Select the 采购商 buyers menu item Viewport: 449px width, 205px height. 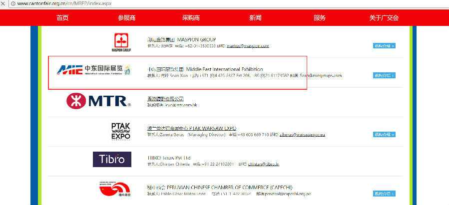point(191,18)
